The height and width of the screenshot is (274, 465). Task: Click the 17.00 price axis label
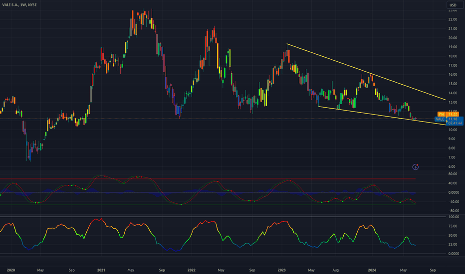[x=453, y=65]
